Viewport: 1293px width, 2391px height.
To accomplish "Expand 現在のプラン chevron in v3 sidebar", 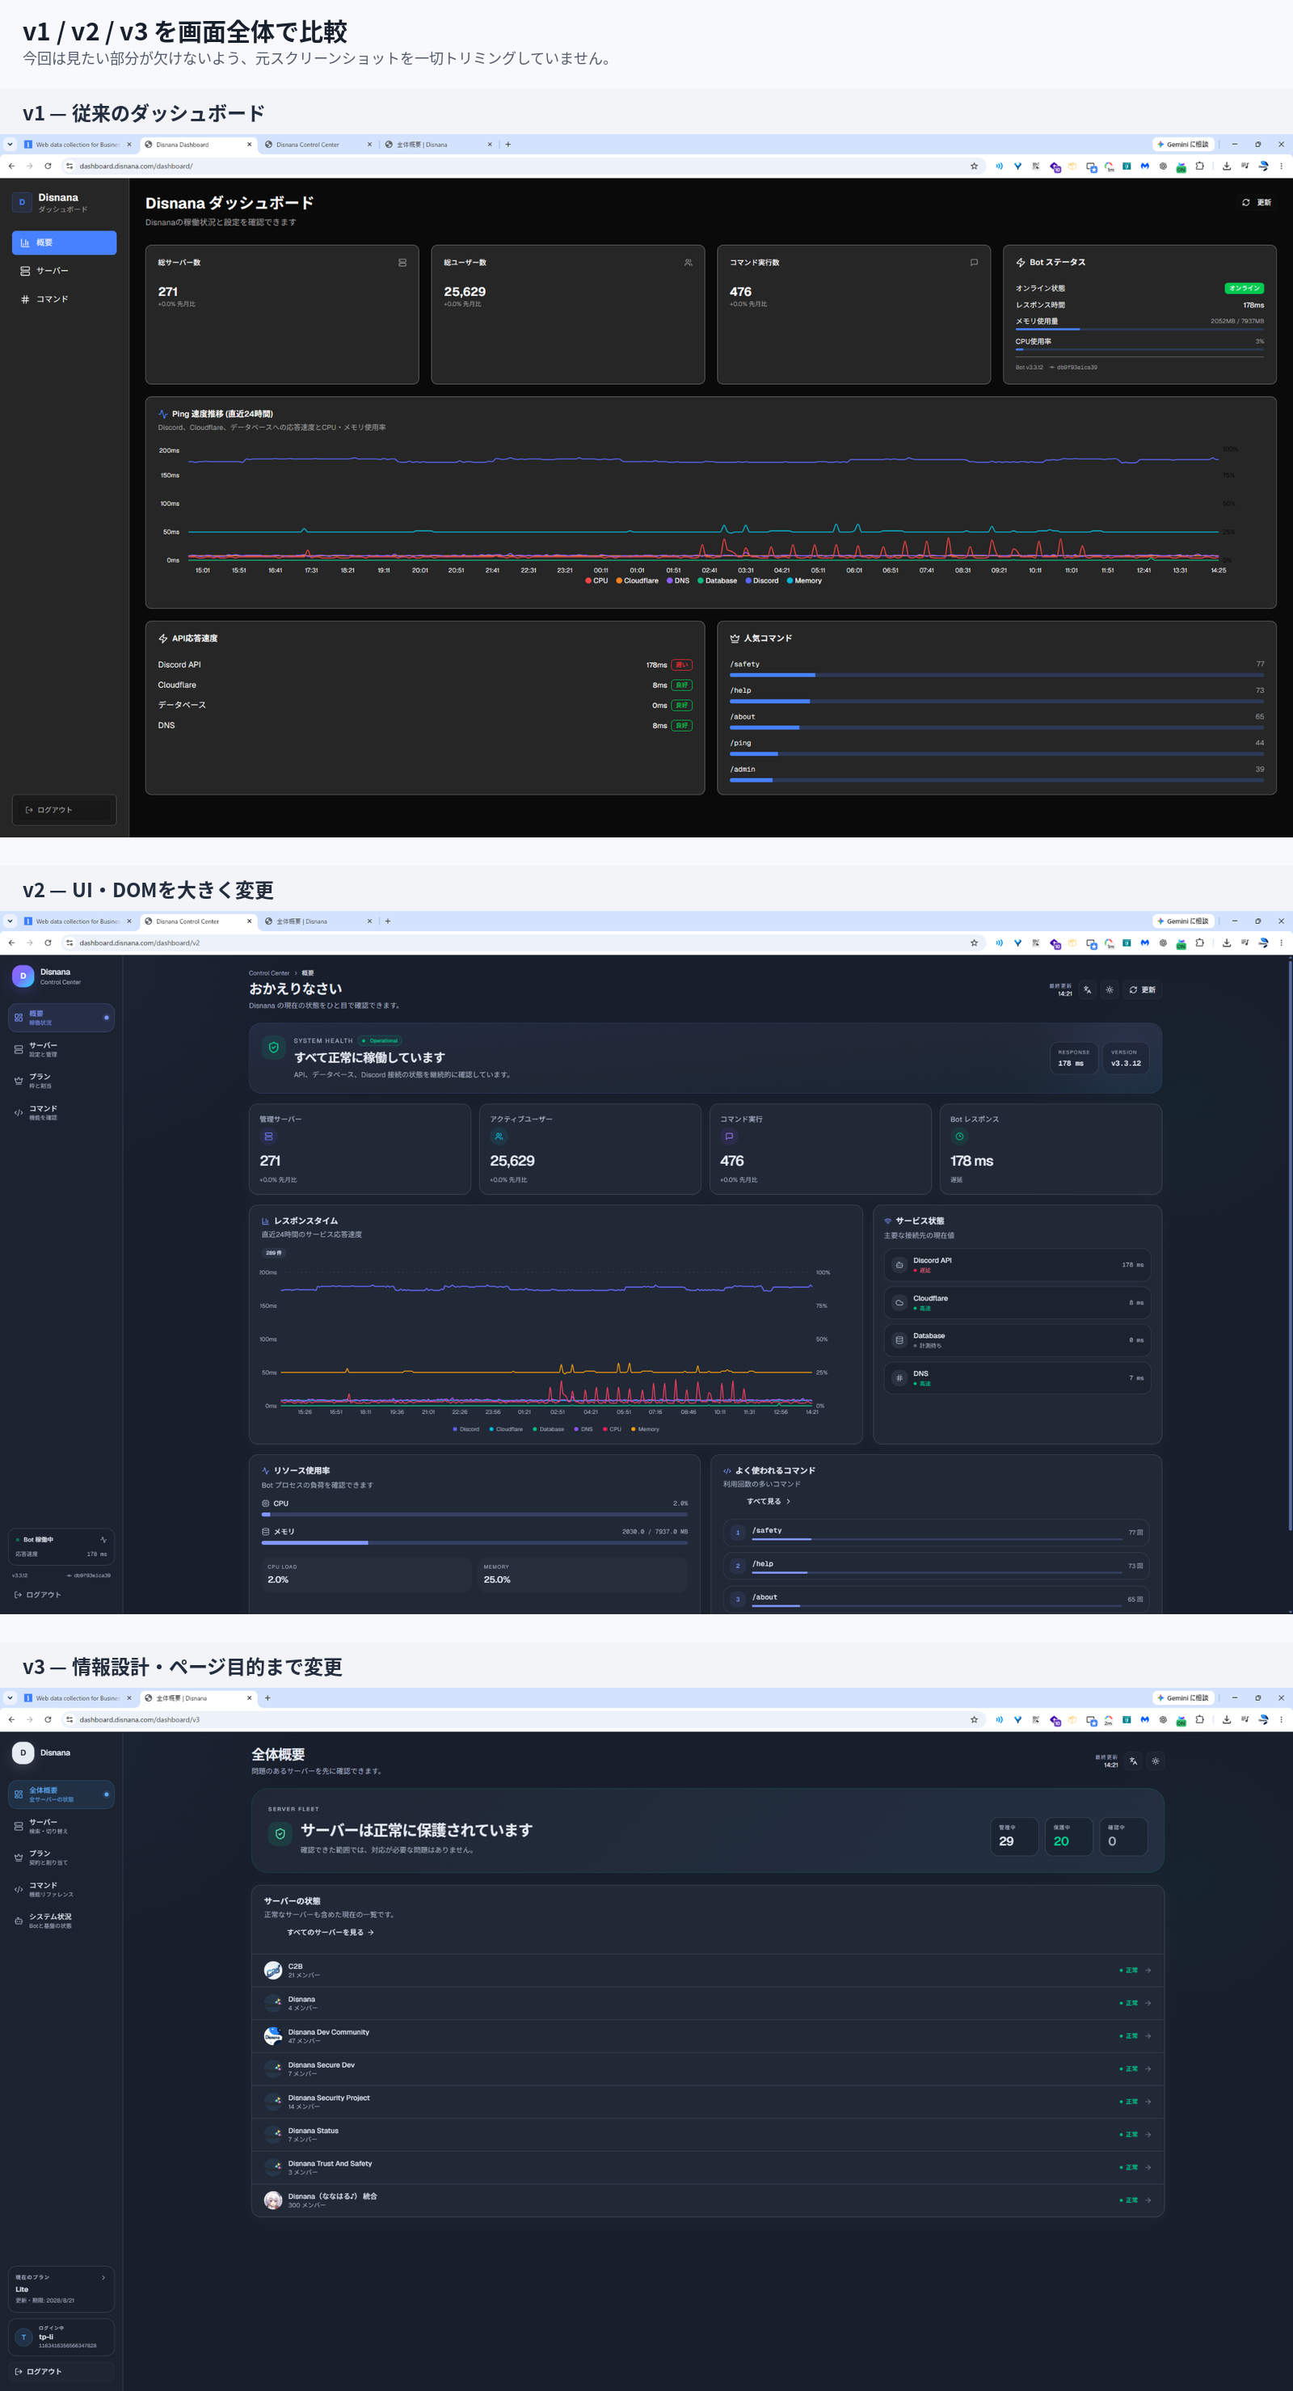I will point(103,2277).
